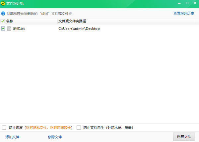Viewport: 199px width, 142px height.
Task: Click 添加文件 to add a file
Action: pos(12,137)
